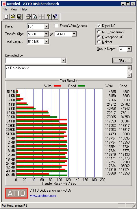The width and height of the screenshot is (137, 209).
Task: Print results using the printer icon
Action: [28, 17]
